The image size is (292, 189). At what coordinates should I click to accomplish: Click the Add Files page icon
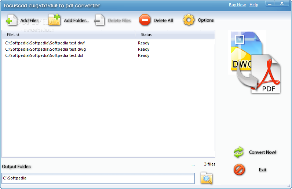click(x=11, y=20)
